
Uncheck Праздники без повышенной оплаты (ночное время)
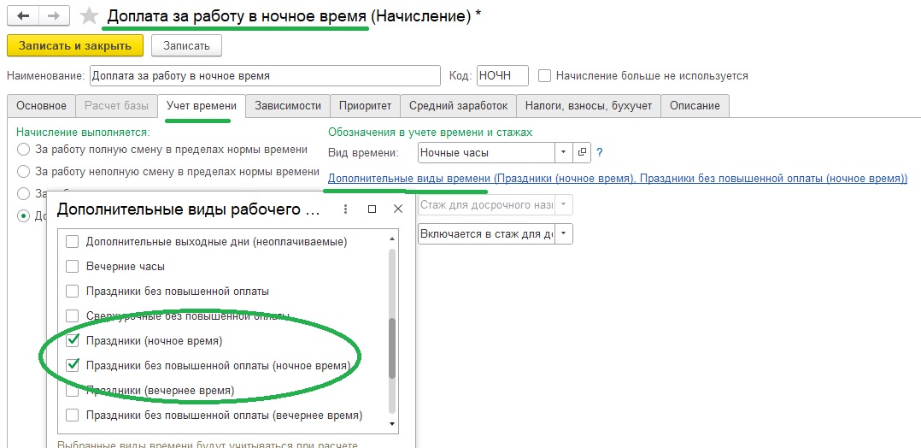pos(73,365)
